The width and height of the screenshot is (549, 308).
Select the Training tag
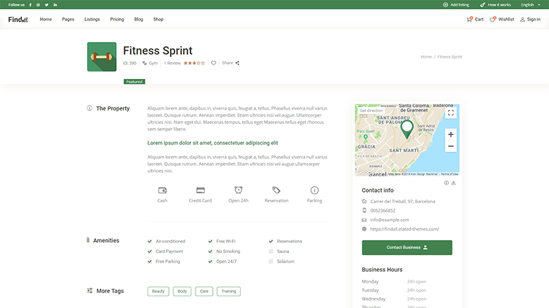pos(229,292)
